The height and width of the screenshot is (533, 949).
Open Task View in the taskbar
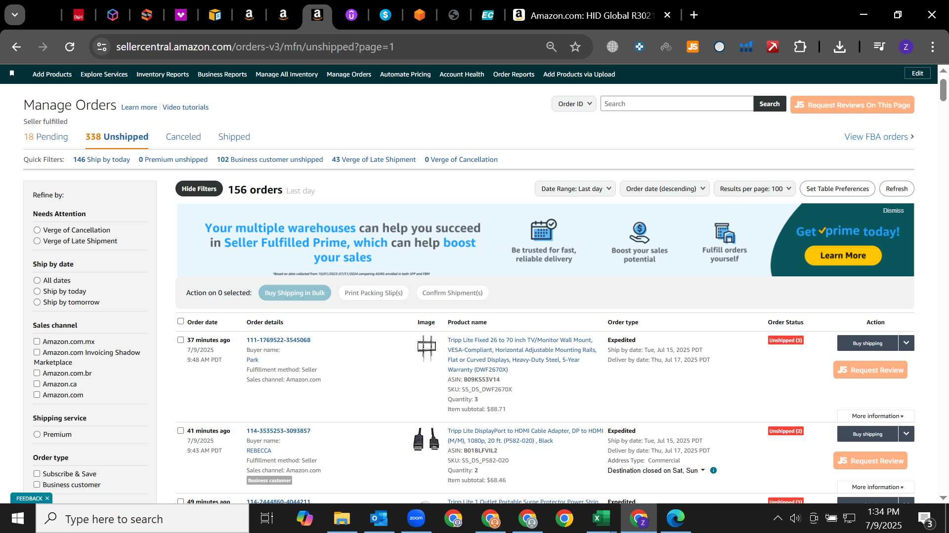pos(267,518)
